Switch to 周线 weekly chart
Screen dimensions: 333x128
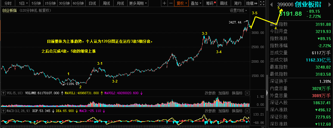click(x=106, y=3)
